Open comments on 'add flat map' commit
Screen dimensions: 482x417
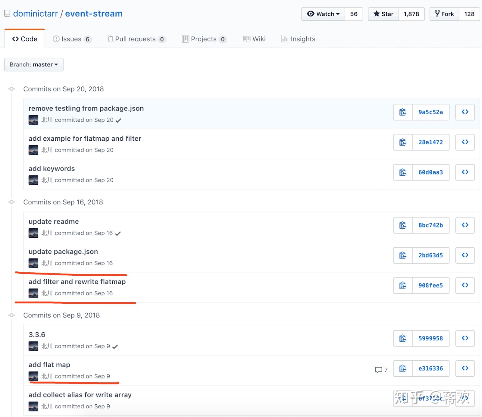coord(381,370)
